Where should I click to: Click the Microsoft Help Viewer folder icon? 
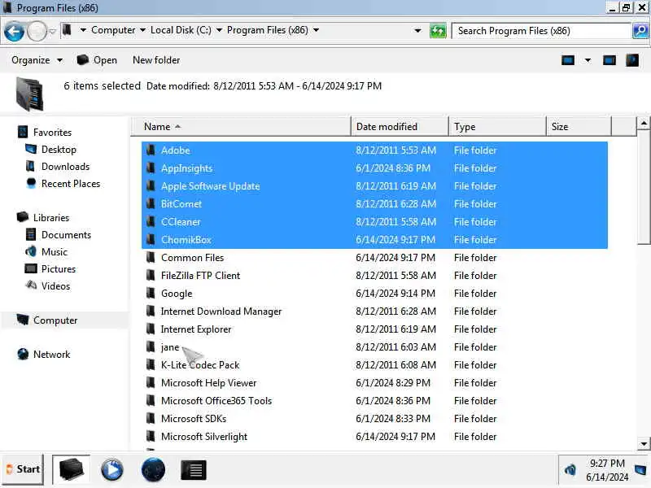(x=151, y=382)
